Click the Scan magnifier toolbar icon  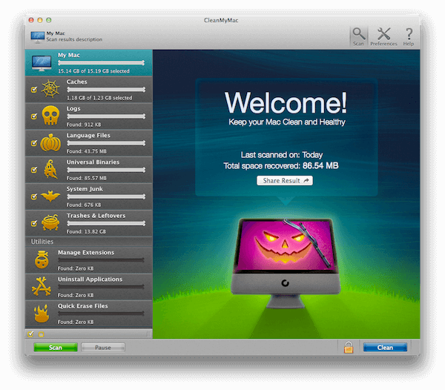359,34
